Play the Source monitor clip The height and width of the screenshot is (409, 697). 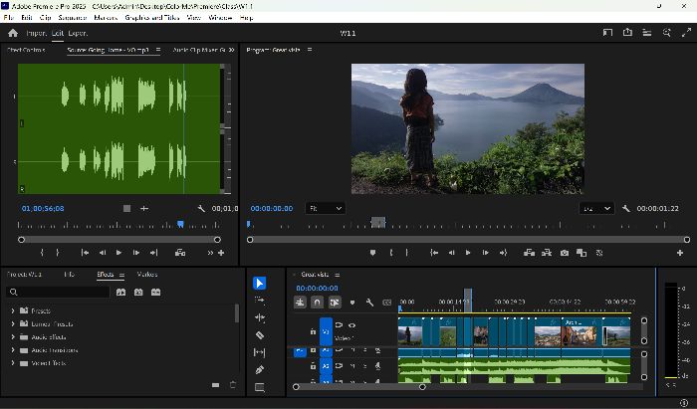point(118,253)
